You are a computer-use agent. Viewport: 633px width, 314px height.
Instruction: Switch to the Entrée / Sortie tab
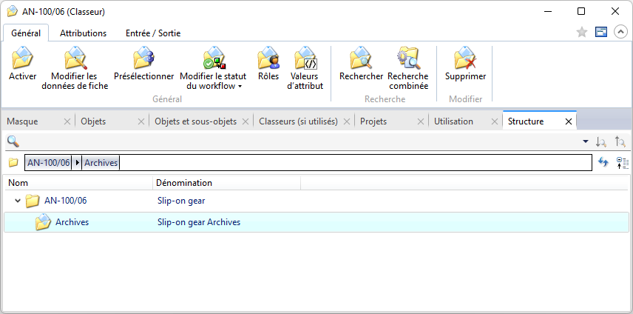[x=153, y=33]
